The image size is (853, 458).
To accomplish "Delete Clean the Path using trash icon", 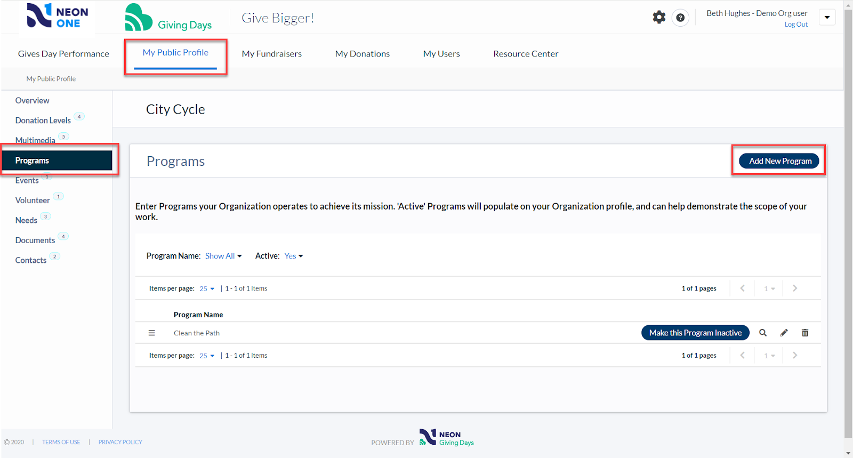I will click(805, 333).
